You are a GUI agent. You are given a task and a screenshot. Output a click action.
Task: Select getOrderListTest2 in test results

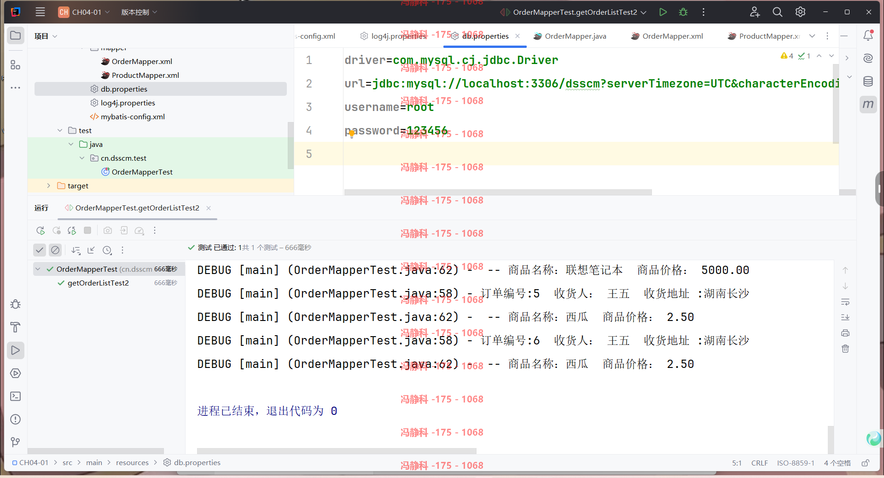pyautogui.click(x=98, y=283)
